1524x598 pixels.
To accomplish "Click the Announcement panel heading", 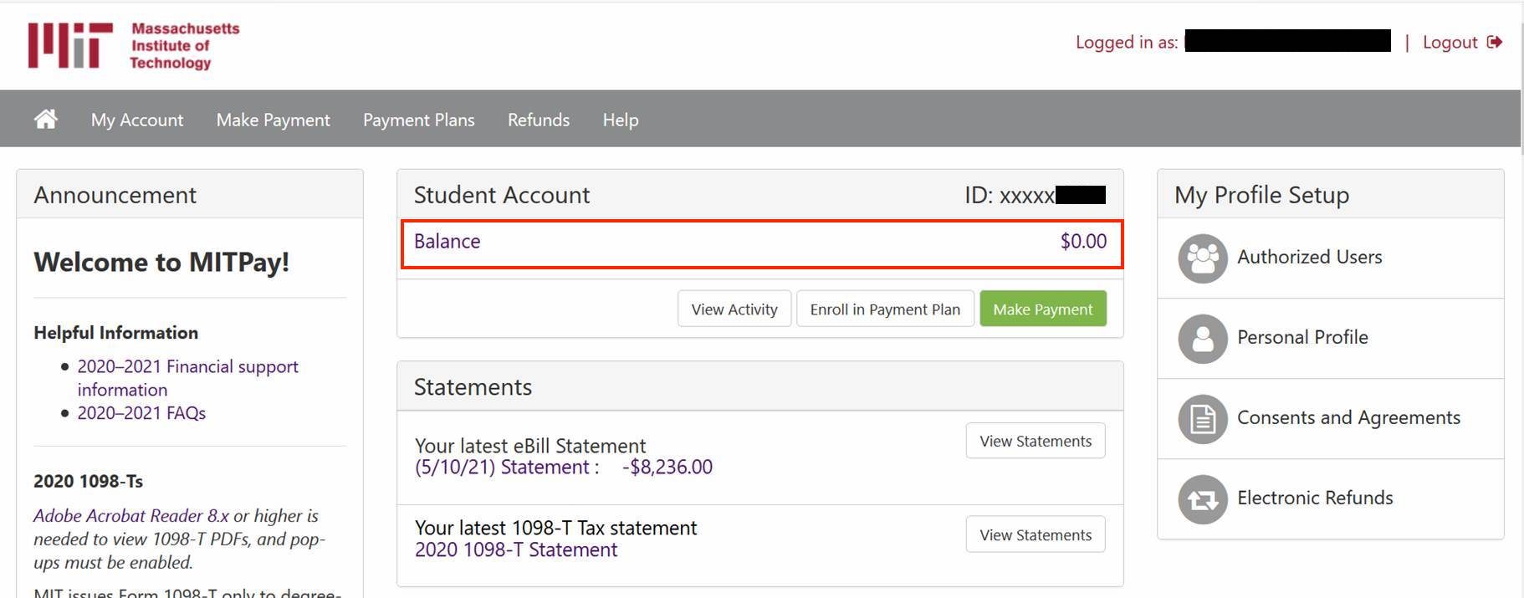I will 115,195.
